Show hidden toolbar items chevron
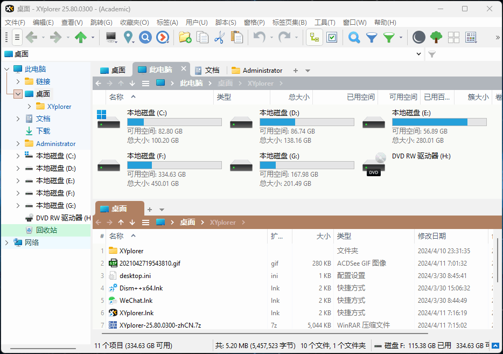Image resolution: width=503 pixels, height=354 pixels. point(498,38)
